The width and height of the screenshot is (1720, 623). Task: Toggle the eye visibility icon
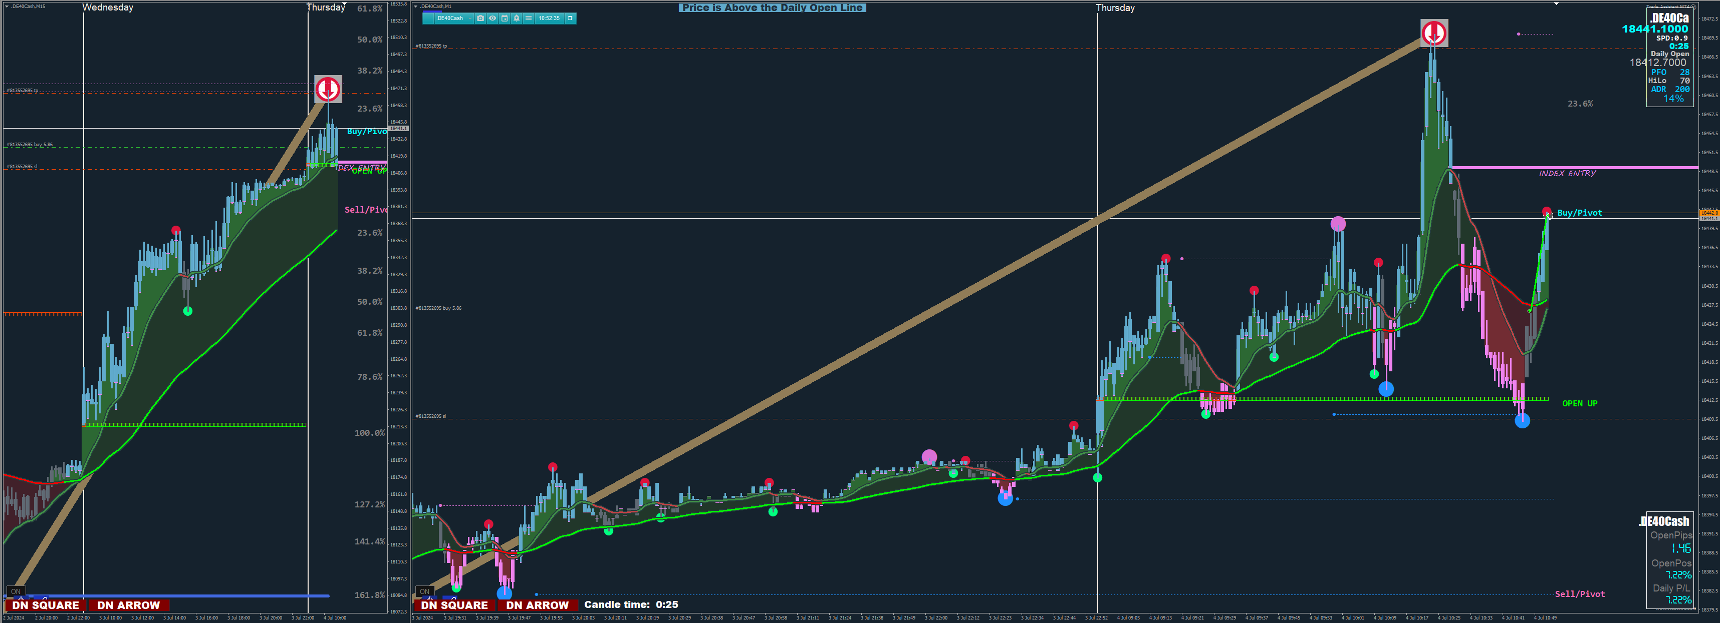tap(493, 18)
